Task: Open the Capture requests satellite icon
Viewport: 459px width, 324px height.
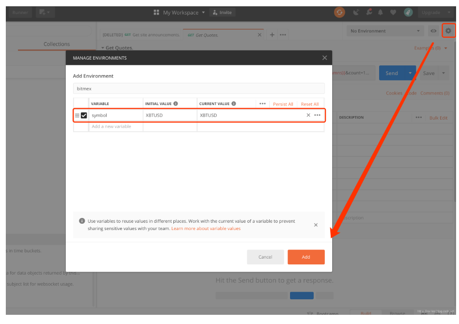Action: (357, 12)
